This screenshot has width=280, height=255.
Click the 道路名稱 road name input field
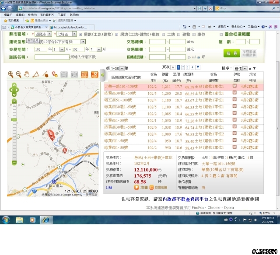tap(52, 57)
